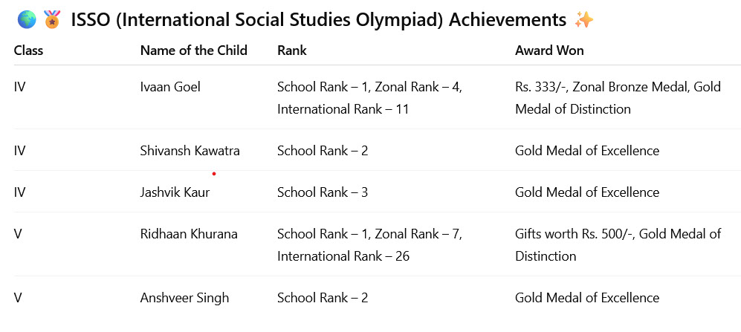
Task: Click the Name of the Child header
Action: click(193, 51)
